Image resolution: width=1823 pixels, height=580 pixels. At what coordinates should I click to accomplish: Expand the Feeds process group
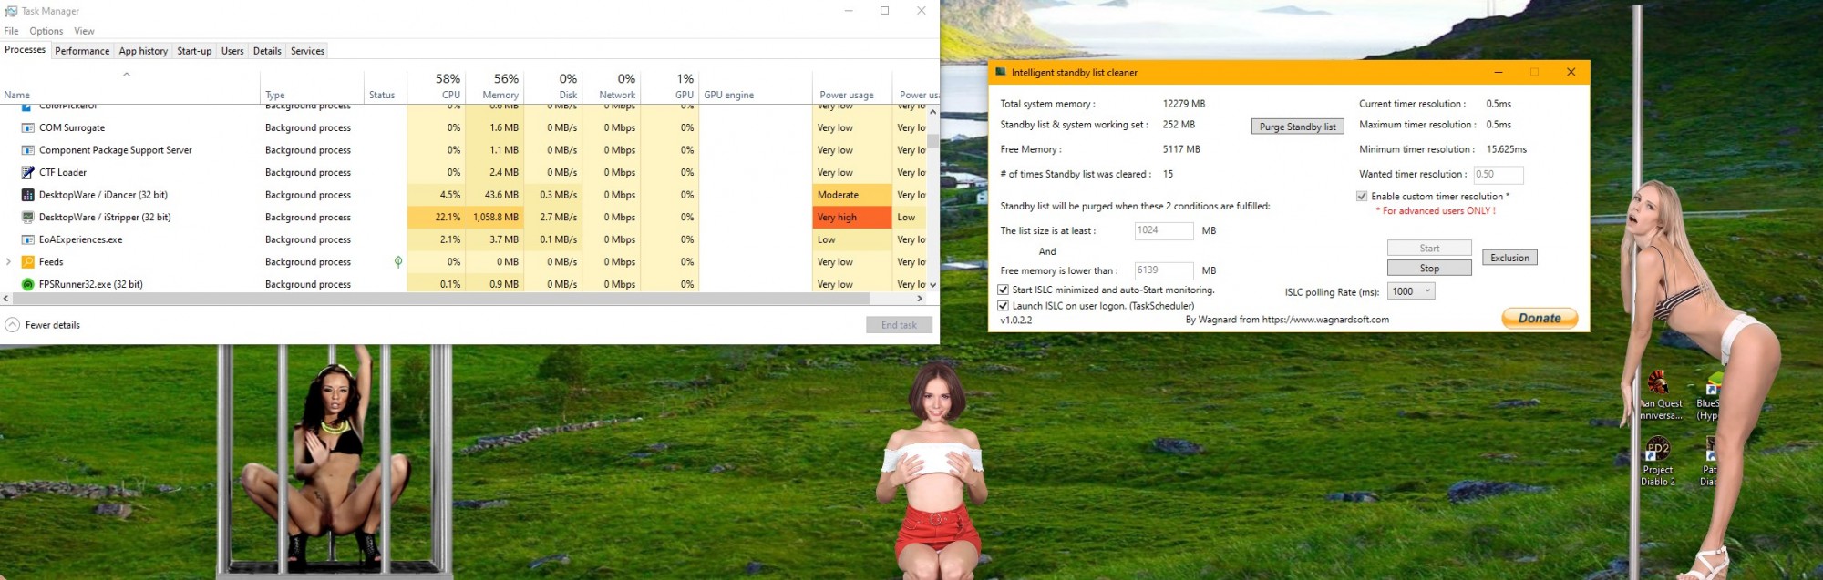(x=9, y=262)
